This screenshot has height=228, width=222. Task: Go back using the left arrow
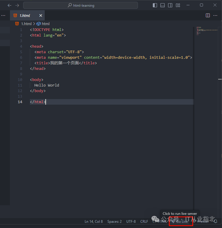pyautogui.click(x=9, y=5)
